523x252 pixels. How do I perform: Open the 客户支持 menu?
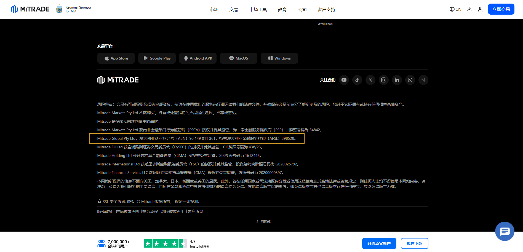point(326,9)
